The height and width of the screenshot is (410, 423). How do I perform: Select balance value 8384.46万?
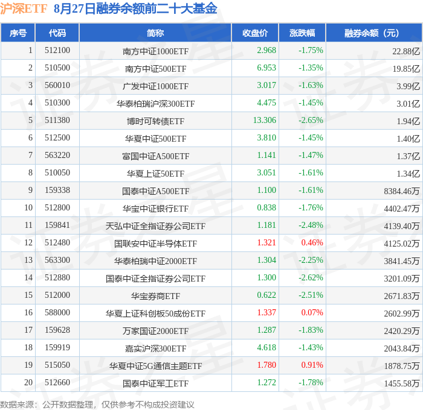coord(402,191)
